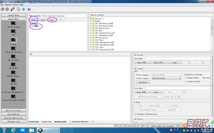Open the OBD-CVN module icon

coord(13,80)
